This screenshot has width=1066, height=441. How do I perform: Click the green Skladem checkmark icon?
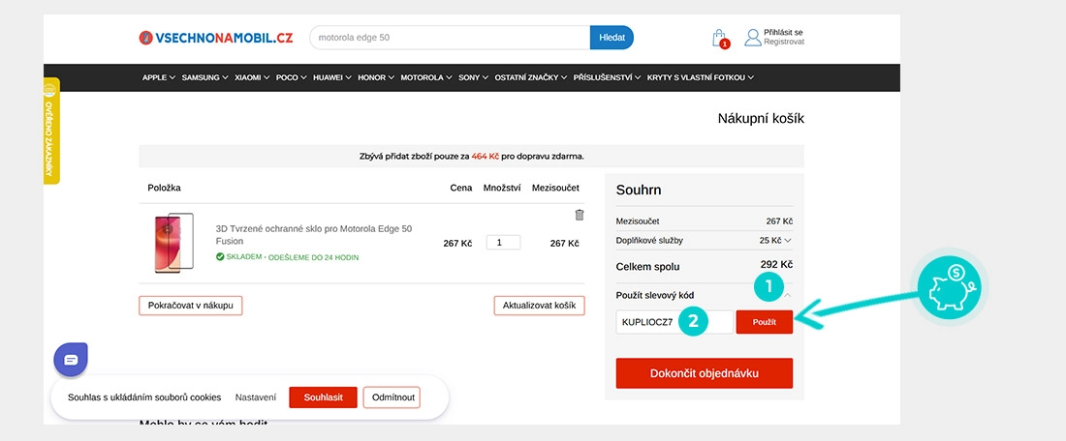pos(220,257)
